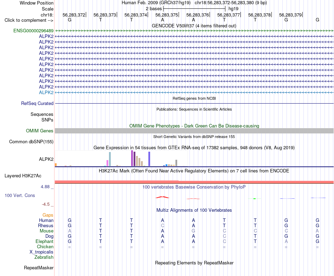Click the green ENSG00000296489 arrow track line
Viewport: 334px width, 276px height.
tap(194, 31)
